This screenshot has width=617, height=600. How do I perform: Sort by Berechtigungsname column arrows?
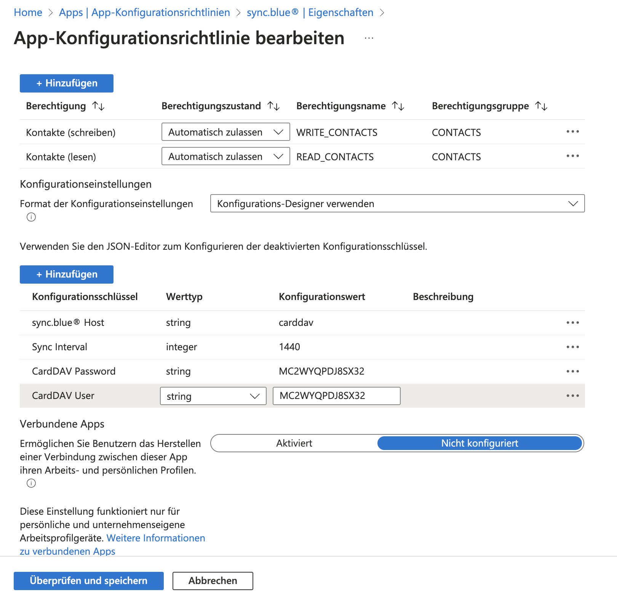point(398,106)
